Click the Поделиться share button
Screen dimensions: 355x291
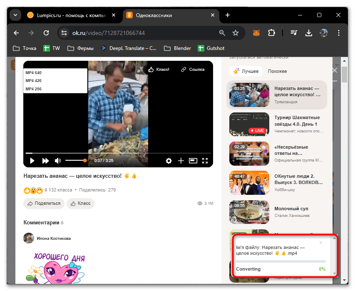click(x=44, y=204)
